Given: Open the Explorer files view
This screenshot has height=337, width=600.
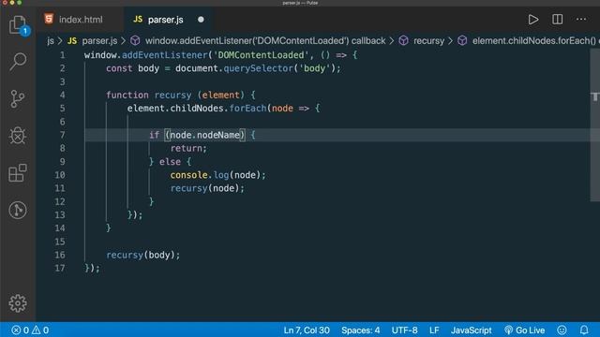Looking at the screenshot, I should (18, 25).
